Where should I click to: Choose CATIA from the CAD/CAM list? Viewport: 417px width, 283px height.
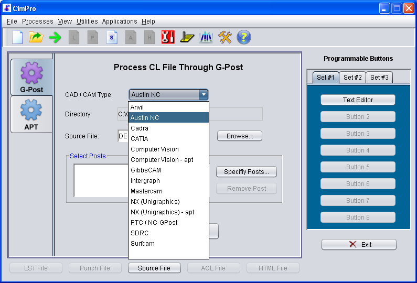tap(168, 138)
